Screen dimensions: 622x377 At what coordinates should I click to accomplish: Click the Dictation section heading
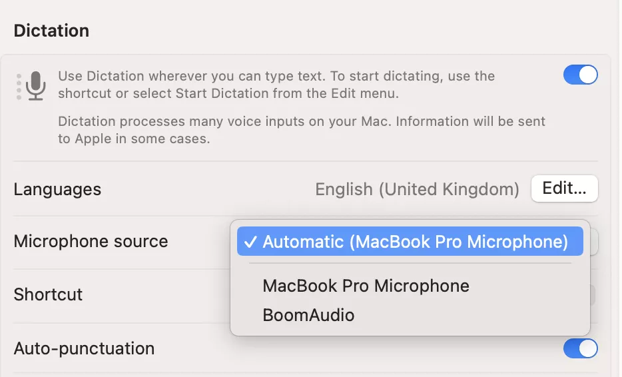click(51, 31)
